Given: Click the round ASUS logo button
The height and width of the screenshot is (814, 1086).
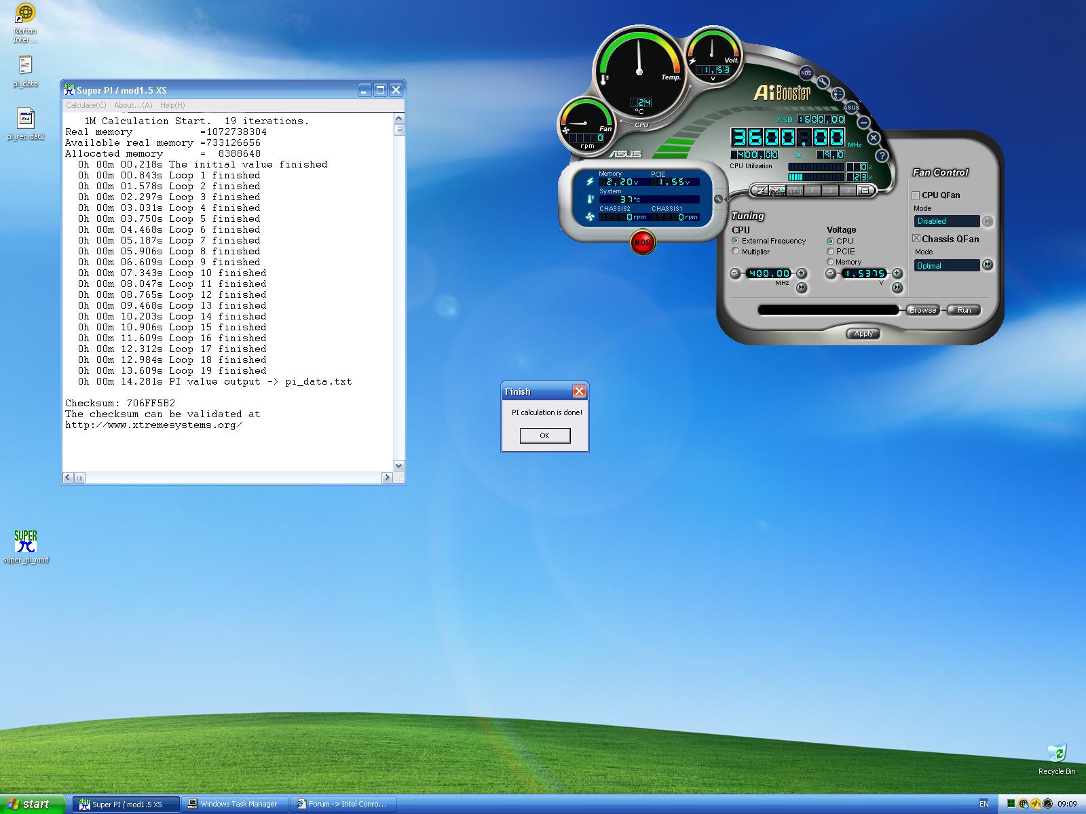Looking at the screenshot, I should [x=851, y=107].
